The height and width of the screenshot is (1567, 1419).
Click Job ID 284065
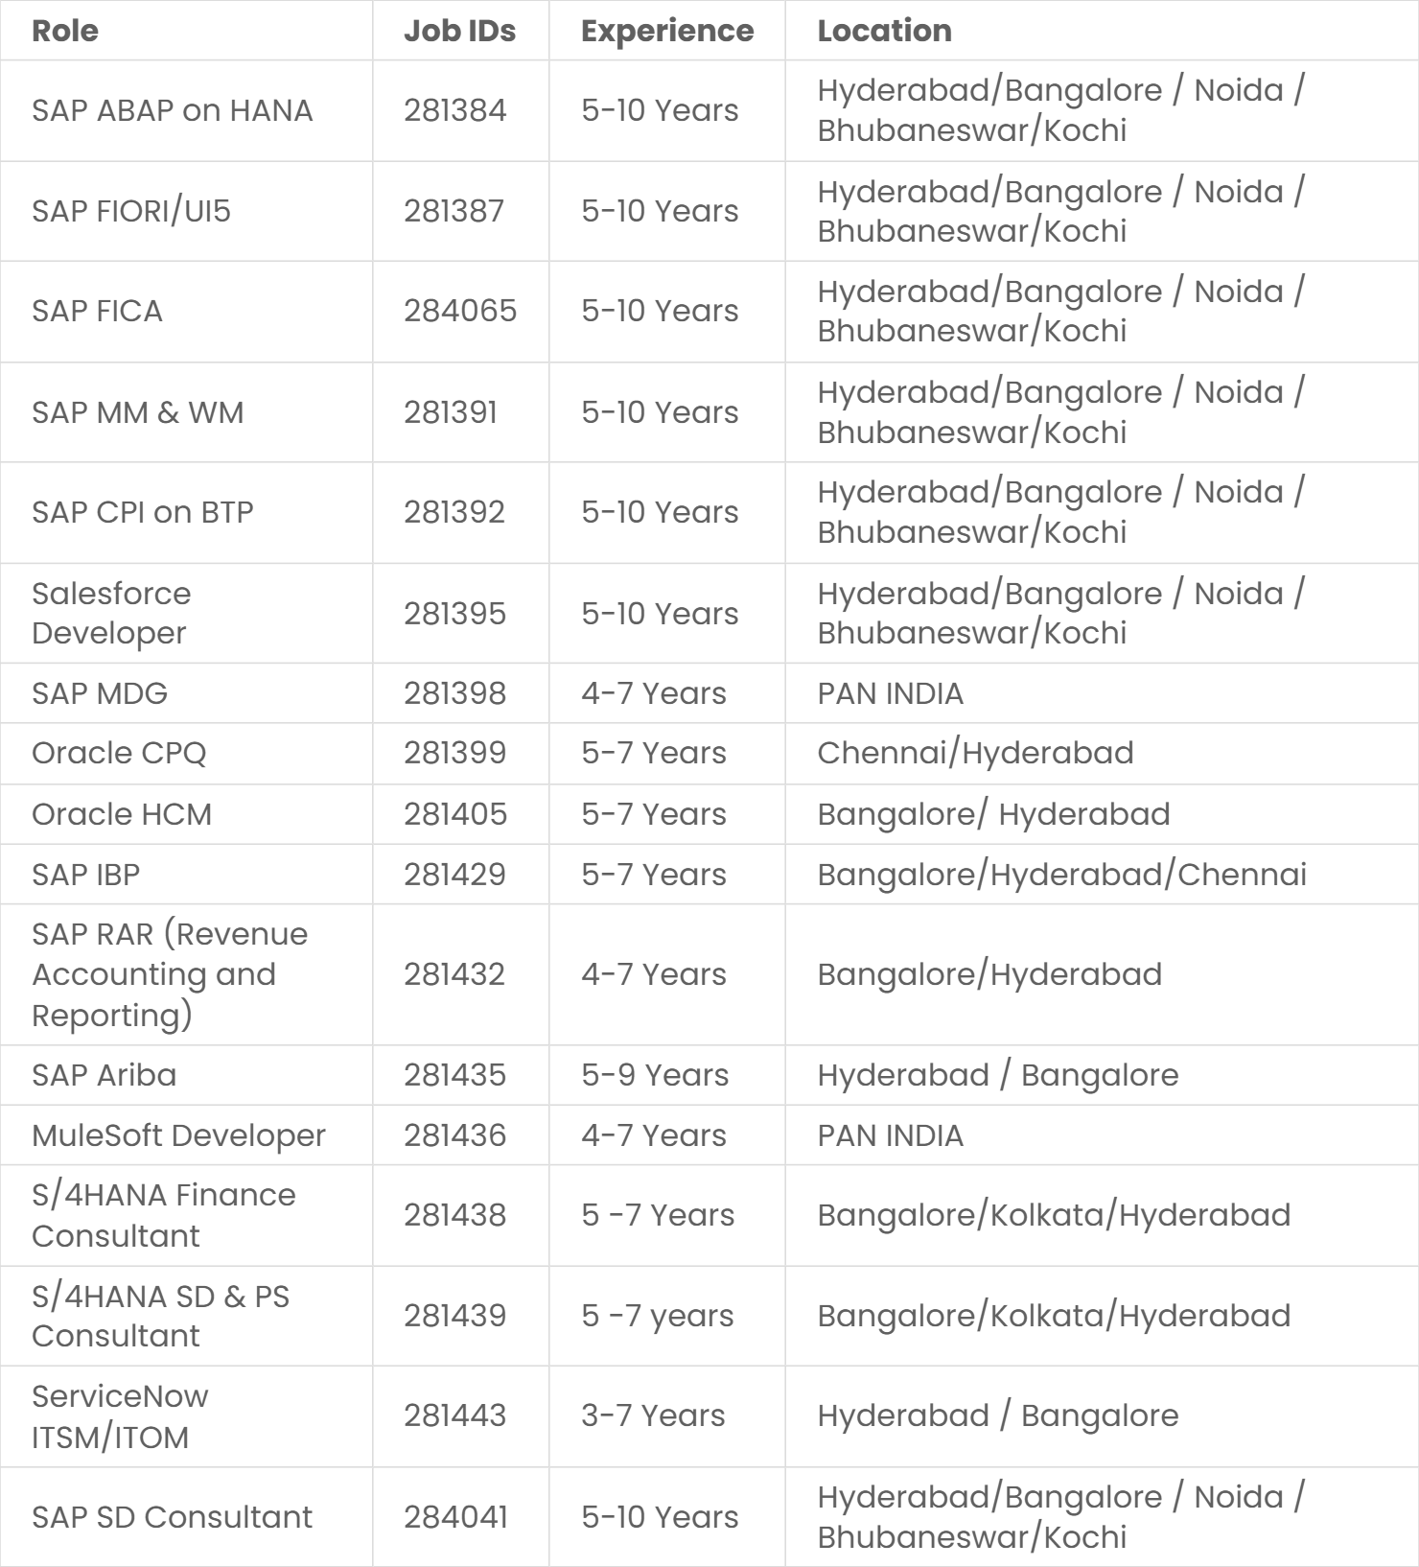pyautogui.click(x=460, y=311)
